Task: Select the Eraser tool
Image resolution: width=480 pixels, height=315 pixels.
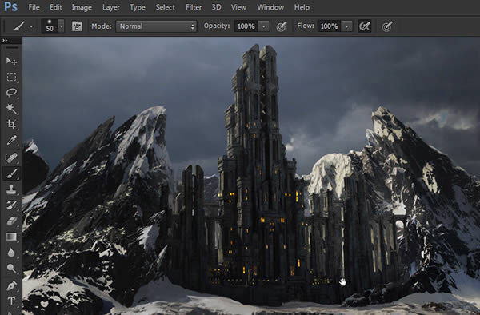Action: pos(11,221)
